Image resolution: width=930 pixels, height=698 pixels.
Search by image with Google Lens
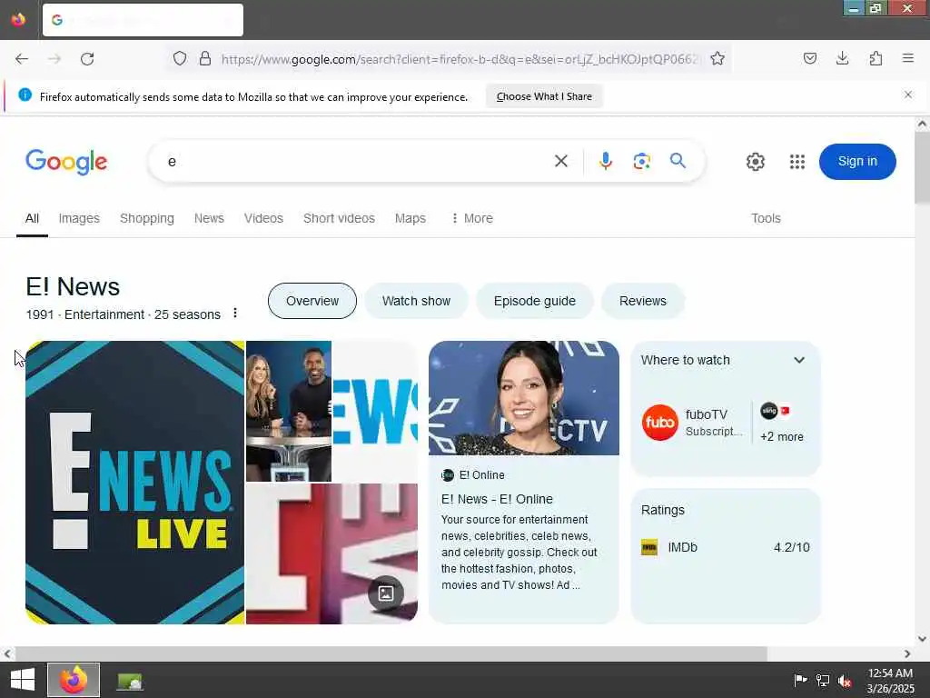click(x=642, y=161)
